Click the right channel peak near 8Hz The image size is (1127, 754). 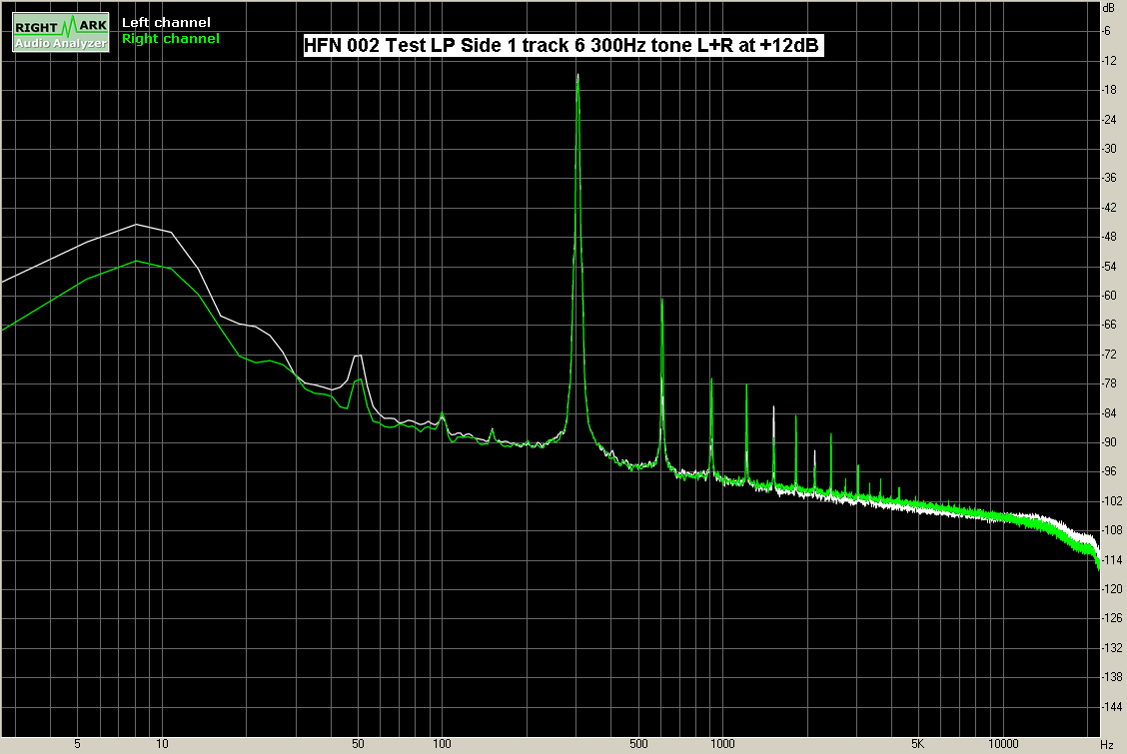(x=136, y=262)
